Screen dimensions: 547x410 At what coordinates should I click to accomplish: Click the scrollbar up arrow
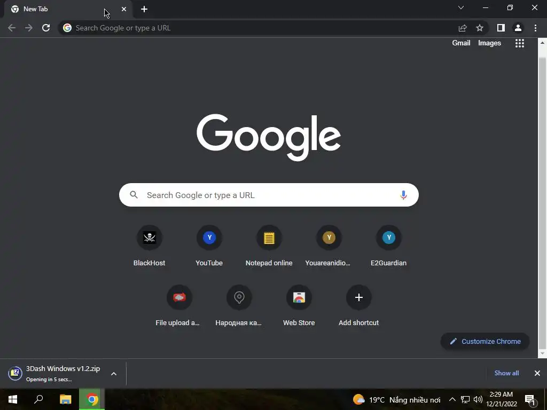click(x=543, y=43)
